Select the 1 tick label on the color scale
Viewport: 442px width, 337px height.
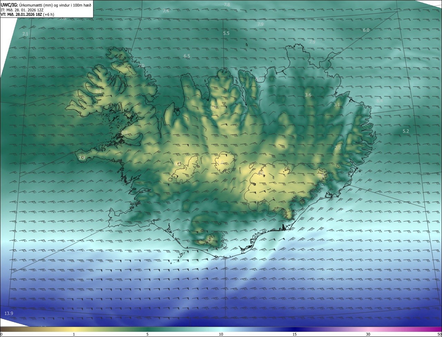tap(74, 334)
